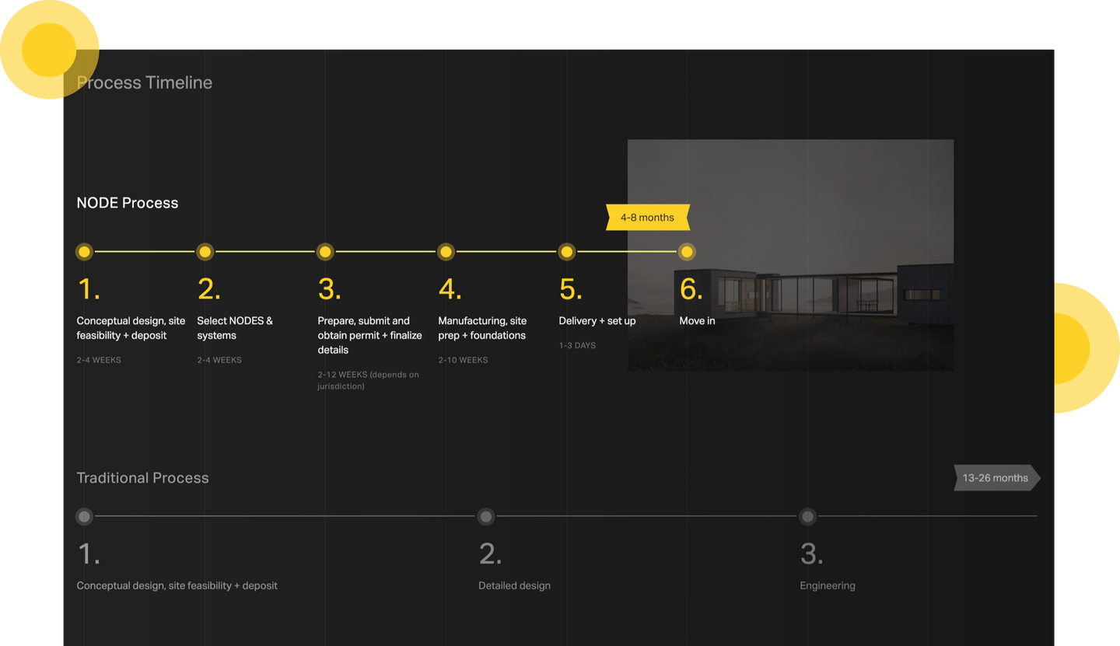Click the yellow '4.' step number
The height and width of the screenshot is (646, 1120).
click(x=450, y=289)
